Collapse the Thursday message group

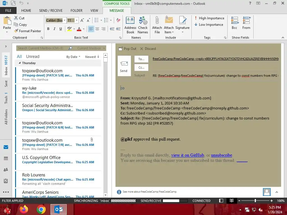(20, 63)
